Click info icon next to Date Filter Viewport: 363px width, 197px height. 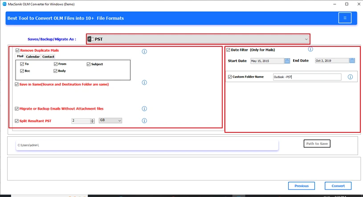click(310, 49)
